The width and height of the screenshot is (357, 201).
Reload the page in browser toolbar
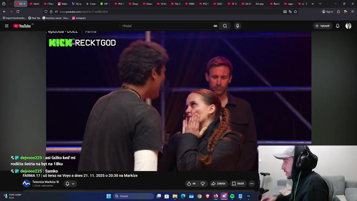pos(18,11)
